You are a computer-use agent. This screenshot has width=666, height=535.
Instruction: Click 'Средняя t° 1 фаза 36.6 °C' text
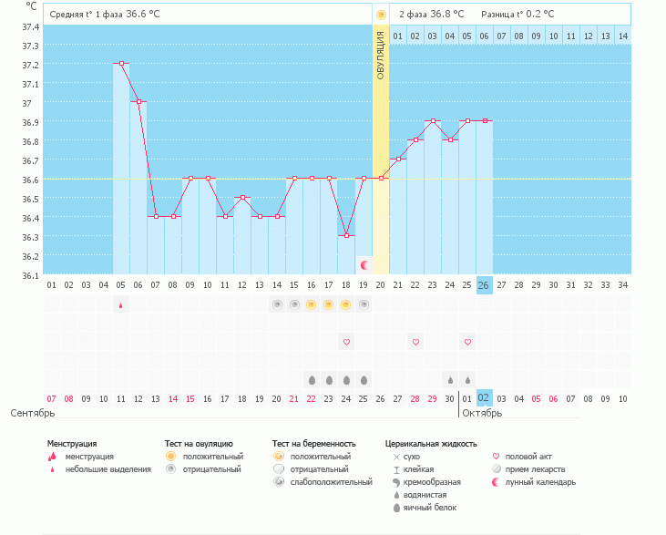pyautogui.click(x=105, y=14)
